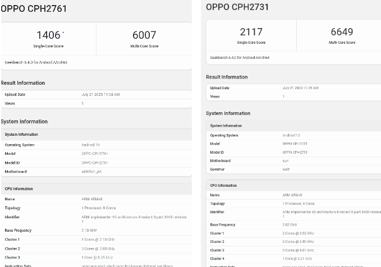Click Geekbench 6.4.0 version text on CPH2731 page
The height and width of the screenshot is (267, 381).
click(240, 58)
